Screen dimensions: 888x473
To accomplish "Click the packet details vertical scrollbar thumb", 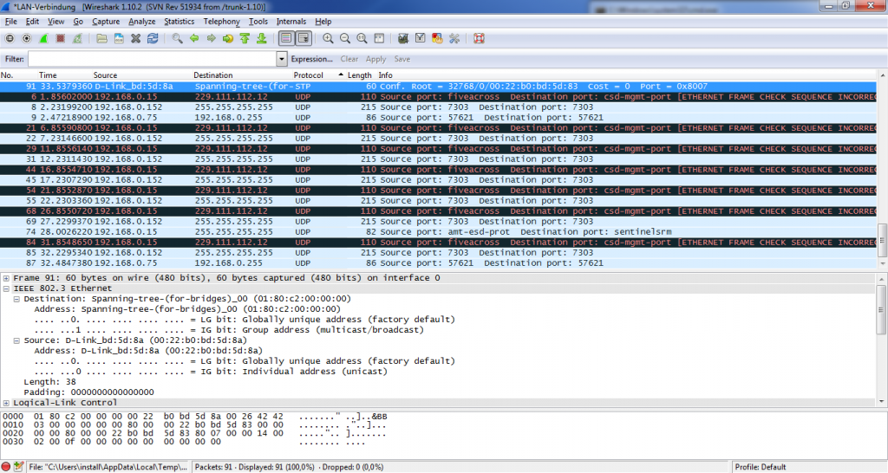I will pos(882,310).
